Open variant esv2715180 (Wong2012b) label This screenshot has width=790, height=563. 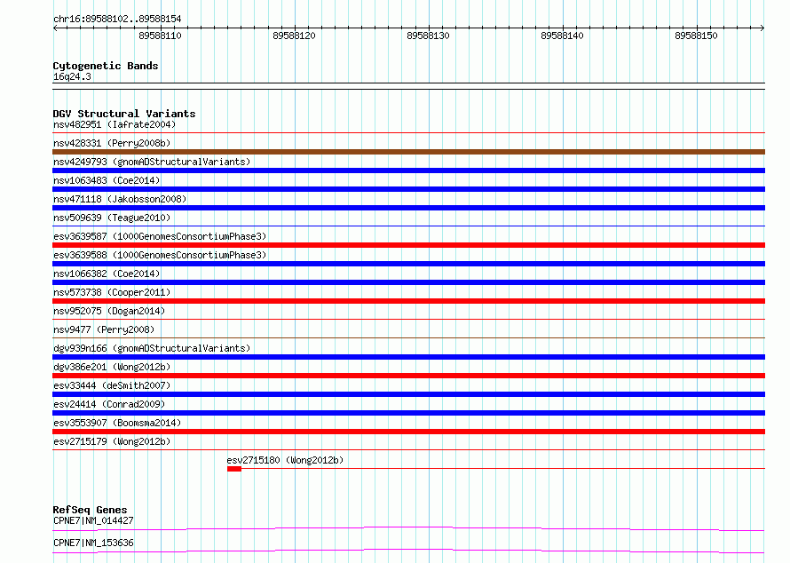point(285,460)
